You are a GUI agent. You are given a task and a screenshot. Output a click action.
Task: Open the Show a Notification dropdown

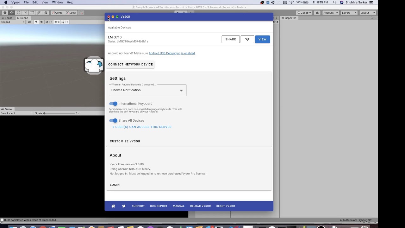(x=148, y=90)
